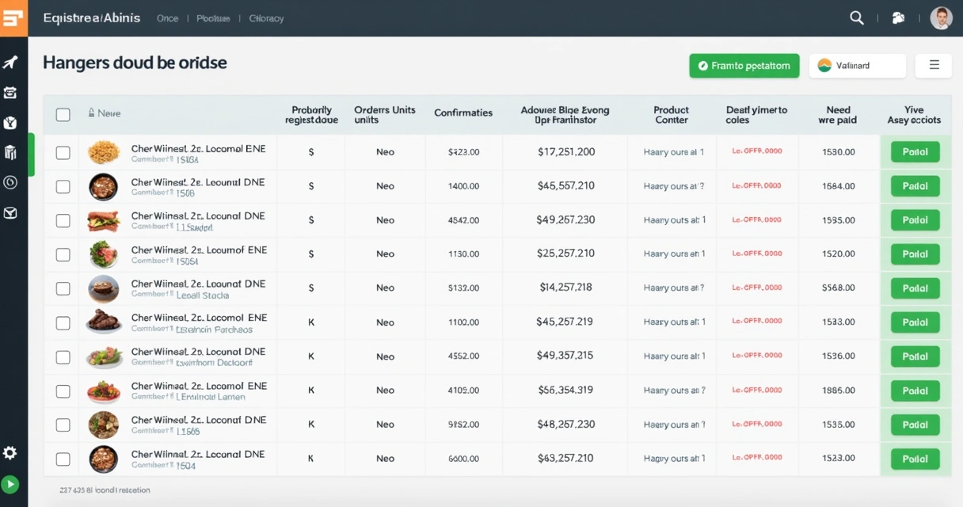Click the green Framto ppetaltom button
Image resolution: width=963 pixels, height=507 pixels.
[x=744, y=66]
